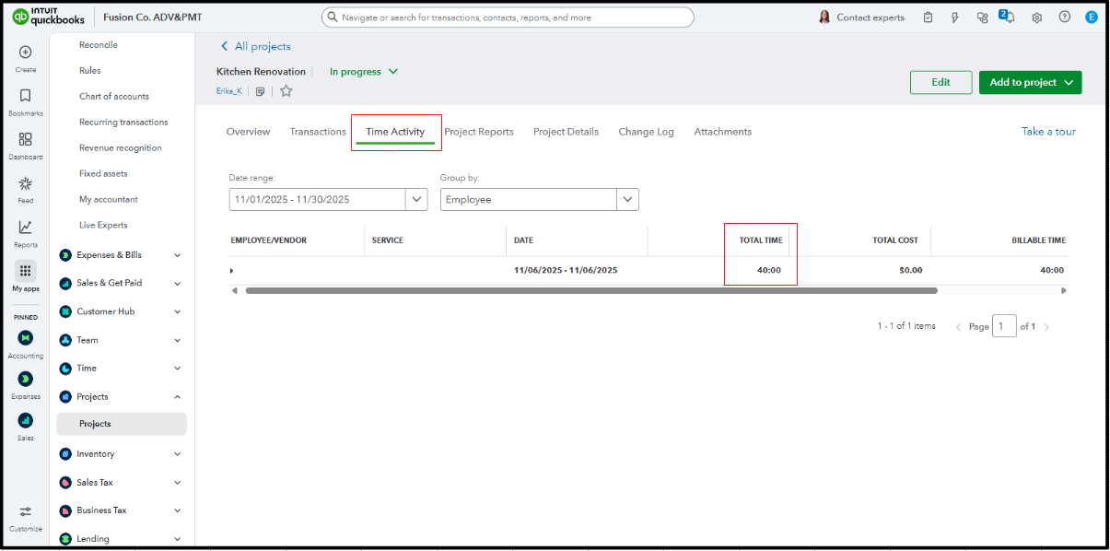
Task: Open the Customize icon at bottom left
Action: point(26,512)
